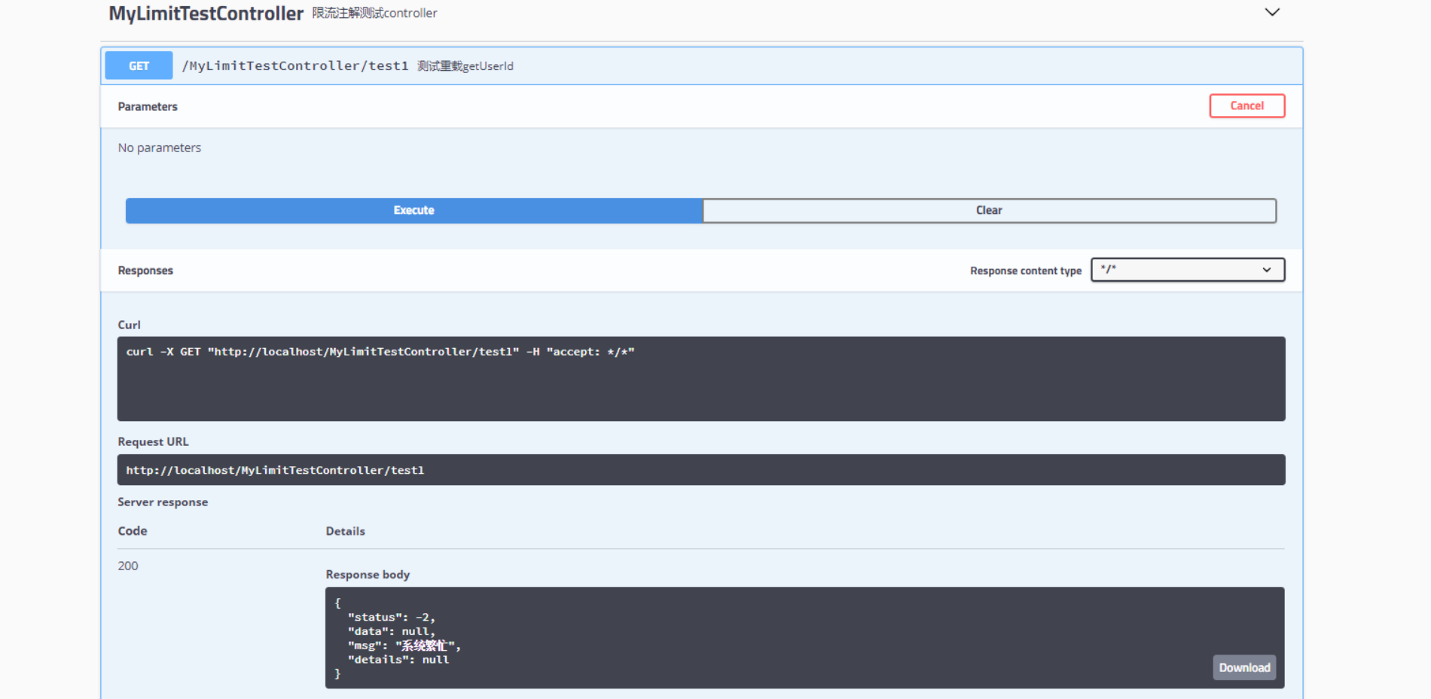Click the Request URL code box
The height and width of the screenshot is (699, 1431).
pos(701,469)
